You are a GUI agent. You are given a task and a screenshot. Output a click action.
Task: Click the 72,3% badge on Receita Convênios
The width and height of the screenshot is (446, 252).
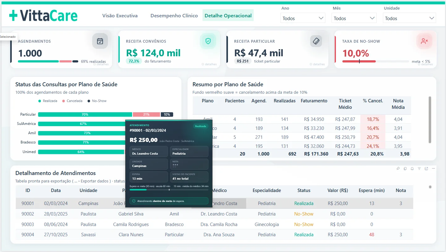(134, 61)
